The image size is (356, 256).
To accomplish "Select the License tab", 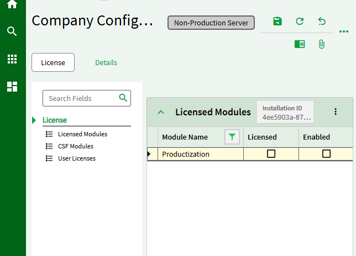I will (x=53, y=63).
